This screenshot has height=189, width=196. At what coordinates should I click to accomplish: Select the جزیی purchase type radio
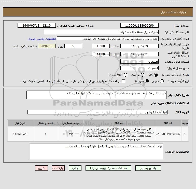pos(162,81)
